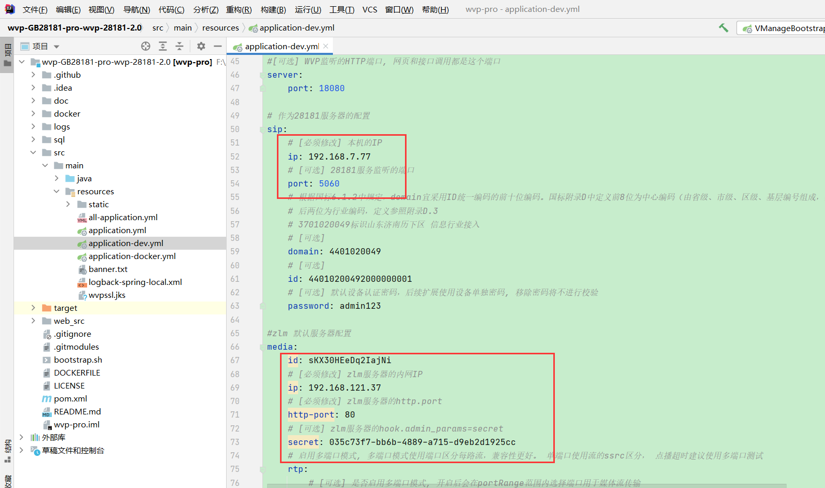The height and width of the screenshot is (488, 825).
Task: Click the resources breadcrumb
Action: [x=220, y=28]
